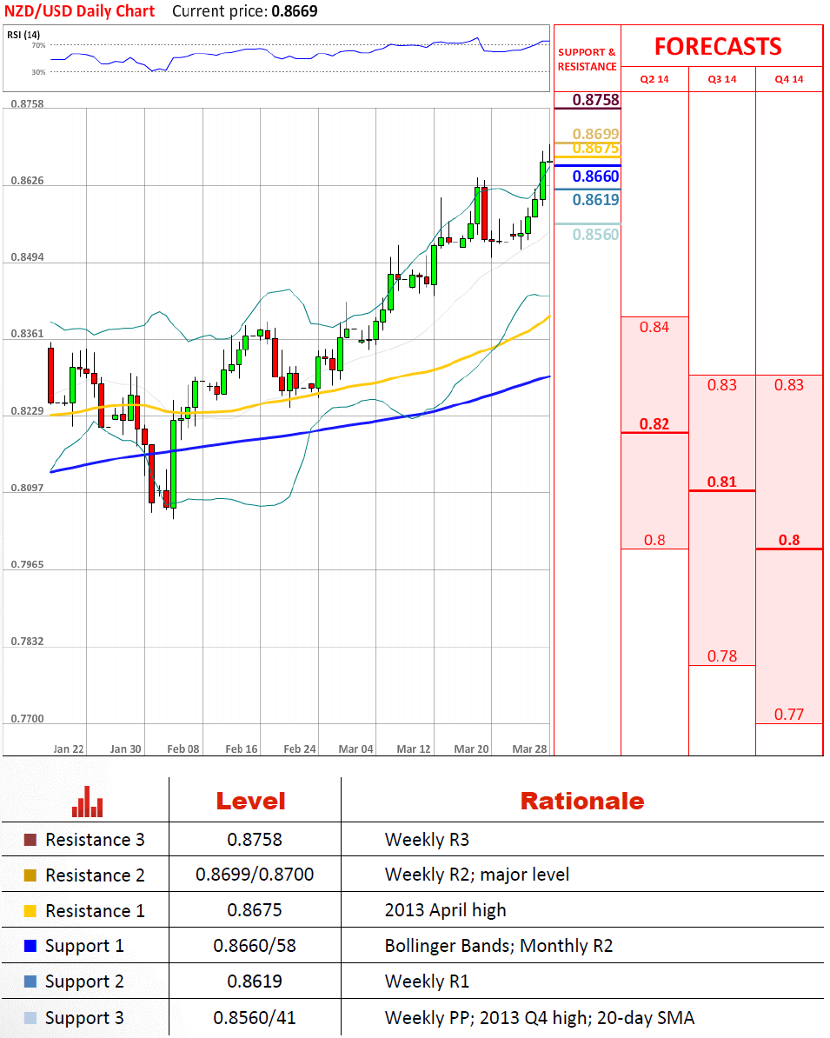Click the Support 2 steel-blue swatch
The height and width of the screenshot is (1038, 830).
click(x=30, y=981)
